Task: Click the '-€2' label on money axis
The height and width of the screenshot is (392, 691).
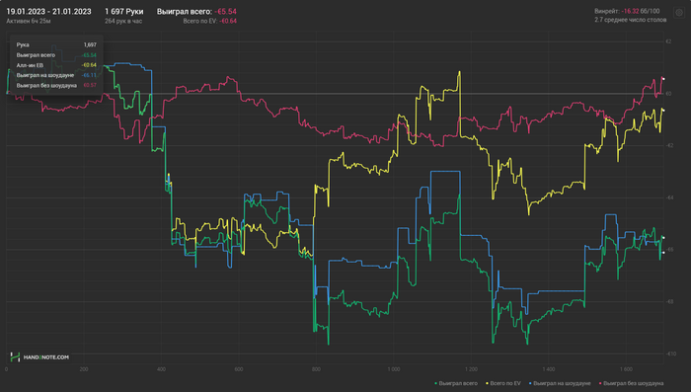Action: tap(668, 145)
